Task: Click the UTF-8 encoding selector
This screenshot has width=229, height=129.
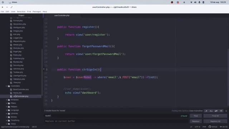Action: point(197,127)
